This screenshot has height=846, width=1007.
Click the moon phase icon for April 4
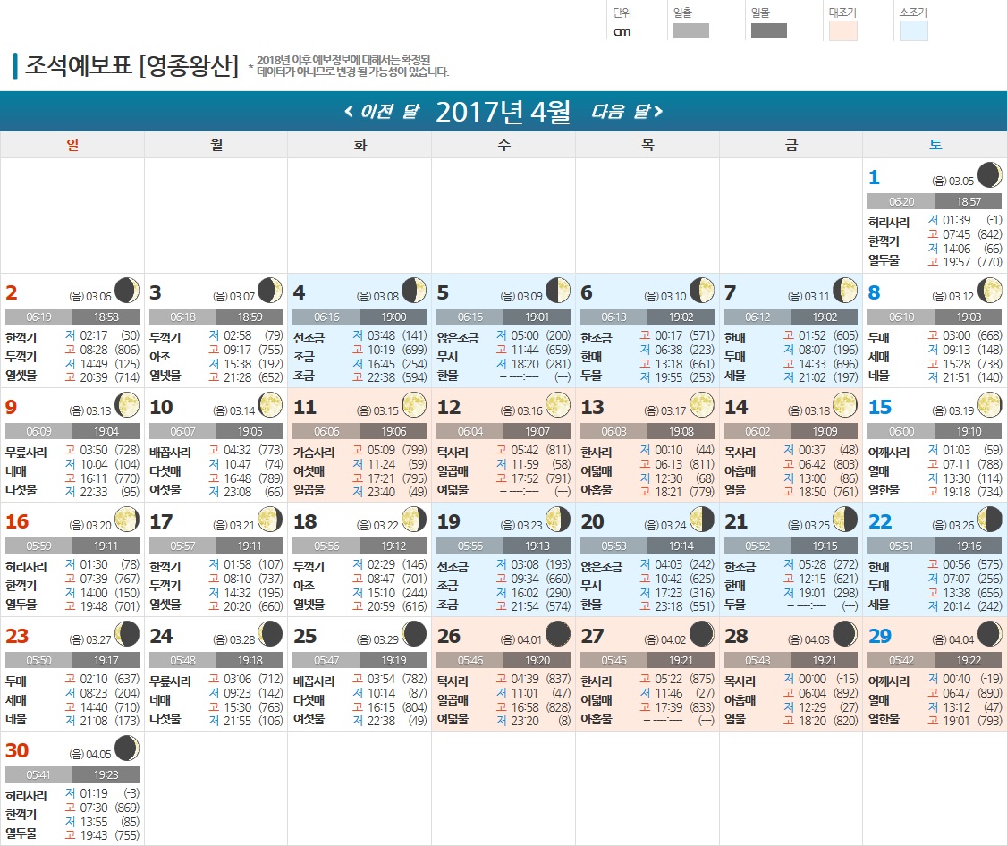(414, 291)
